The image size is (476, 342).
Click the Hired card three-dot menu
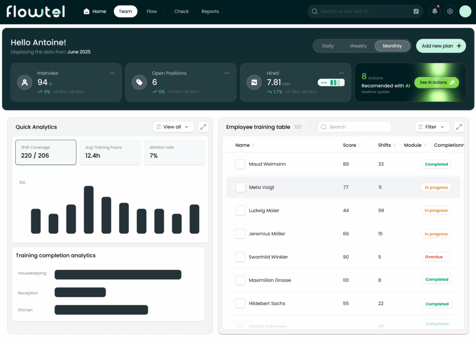342,73
